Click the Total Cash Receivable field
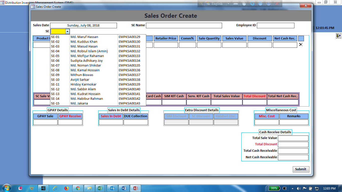The width and height of the screenshot is (342, 192). (x=293, y=151)
